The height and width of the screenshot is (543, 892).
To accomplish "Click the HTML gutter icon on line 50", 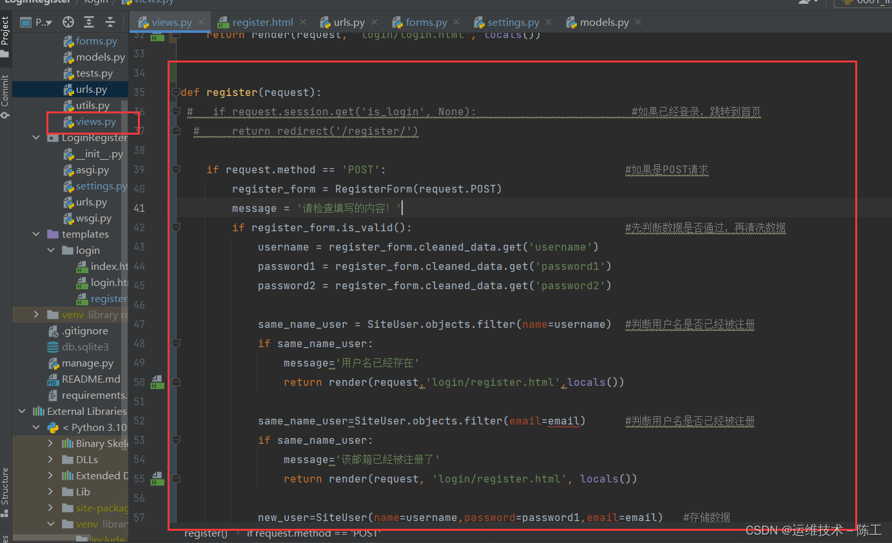I will click(x=157, y=382).
